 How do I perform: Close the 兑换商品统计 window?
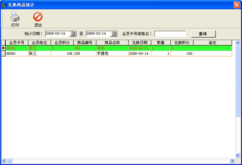[x=237, y=5]
